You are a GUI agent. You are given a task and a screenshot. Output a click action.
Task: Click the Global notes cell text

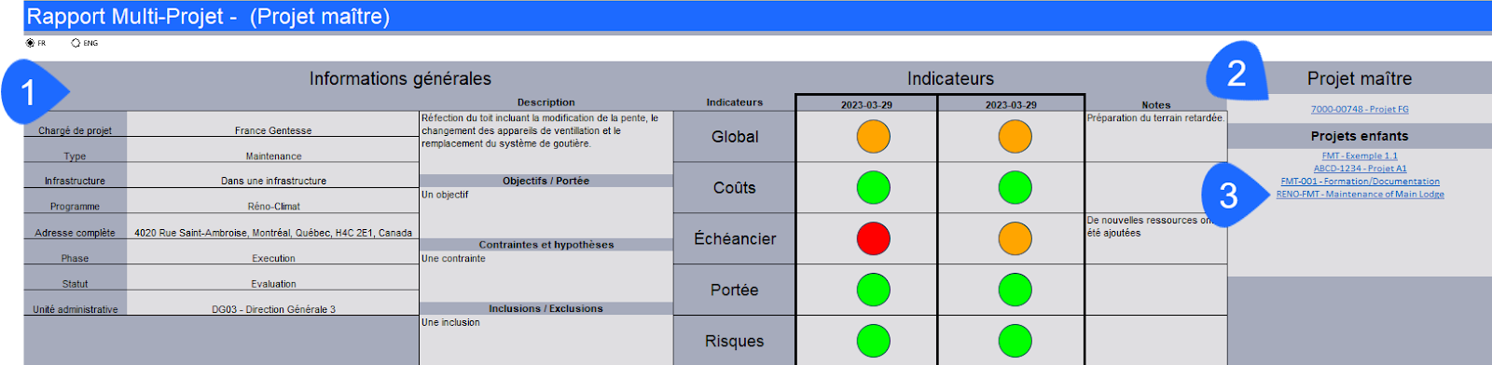coord(1155,118)
